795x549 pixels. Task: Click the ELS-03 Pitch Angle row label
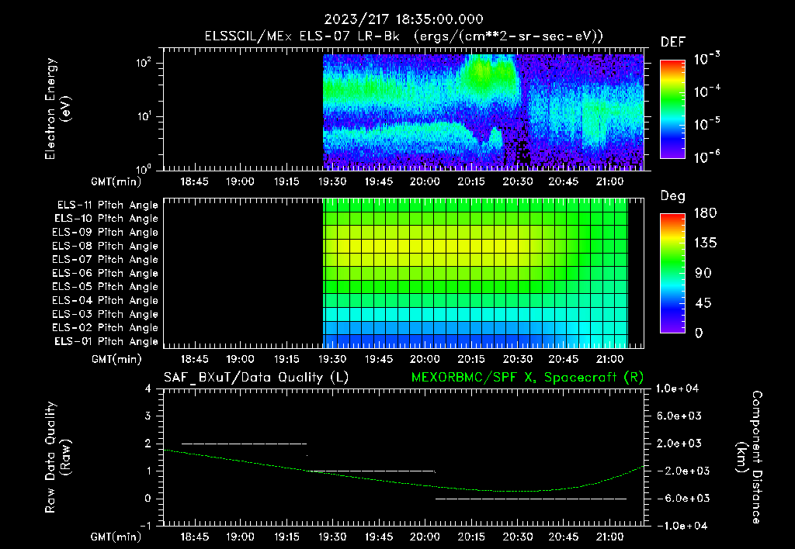[x=105, y=314]
